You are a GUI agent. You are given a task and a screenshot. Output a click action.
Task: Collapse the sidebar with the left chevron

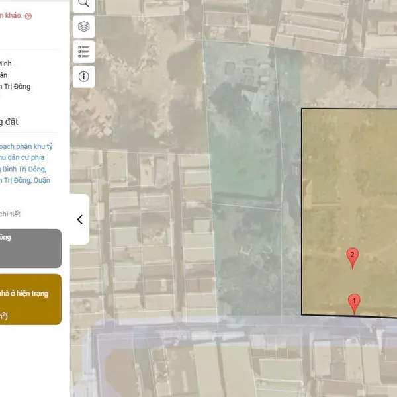[79, 220]
